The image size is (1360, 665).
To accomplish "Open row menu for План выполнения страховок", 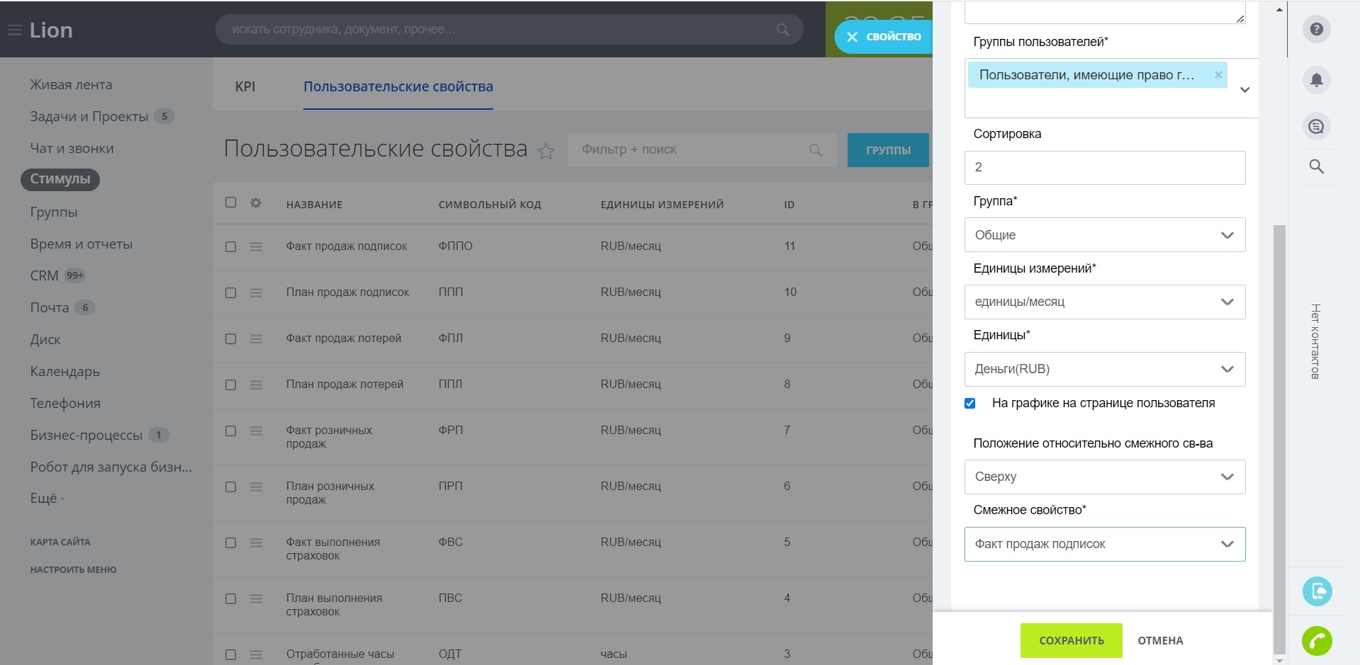I will 256,598.
